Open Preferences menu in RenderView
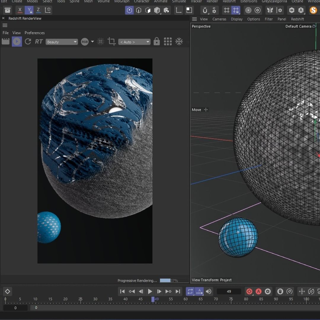Viewport: 320px width, 320px height. tap(34, 33)
